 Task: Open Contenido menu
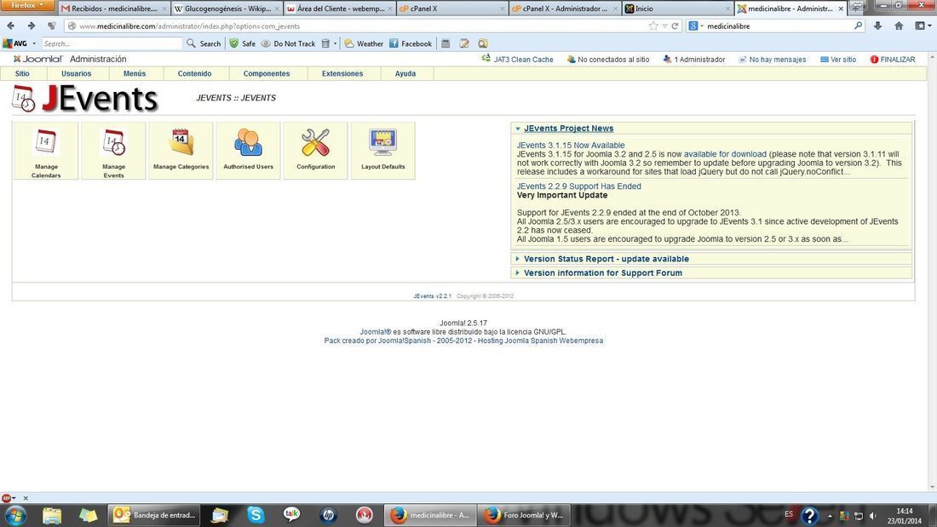click(195, 73)
